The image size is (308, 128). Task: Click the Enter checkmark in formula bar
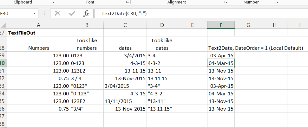click(x=72, y=14)
